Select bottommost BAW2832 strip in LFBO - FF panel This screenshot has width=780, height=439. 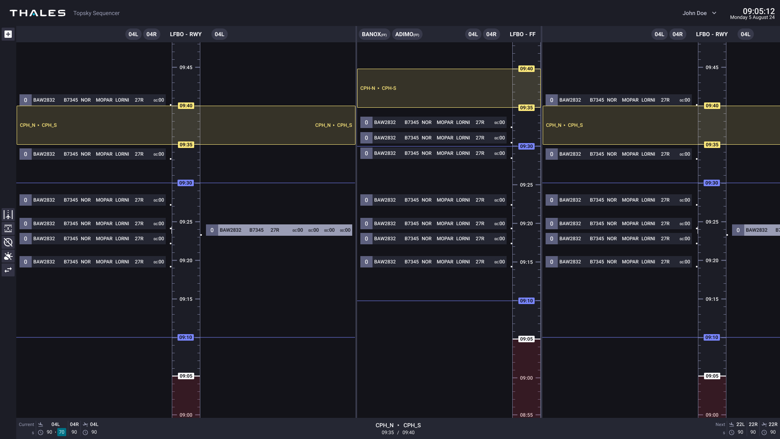(433, 262)
